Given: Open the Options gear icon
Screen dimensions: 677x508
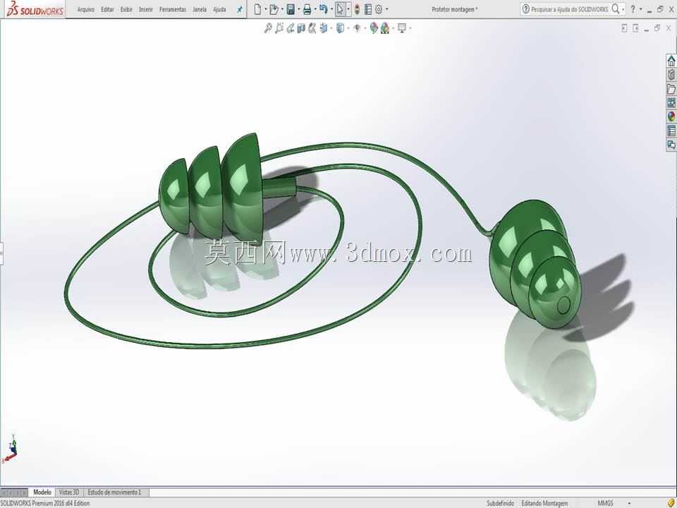Looking at the screenshot, I should point(379,9).
